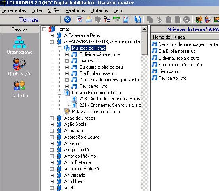Click the sort order toolbar icon
The height and width of the screenshot is (191, 220).
point(107,19)
